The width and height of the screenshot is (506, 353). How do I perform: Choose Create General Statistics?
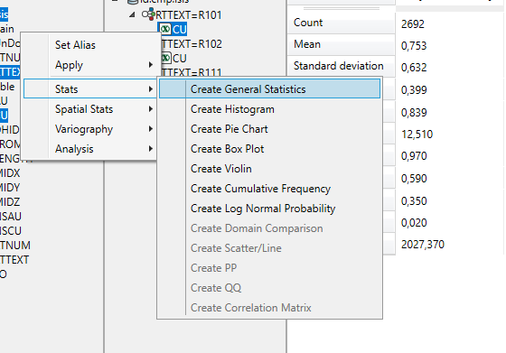pyautogui.click(x=269, y=89)
